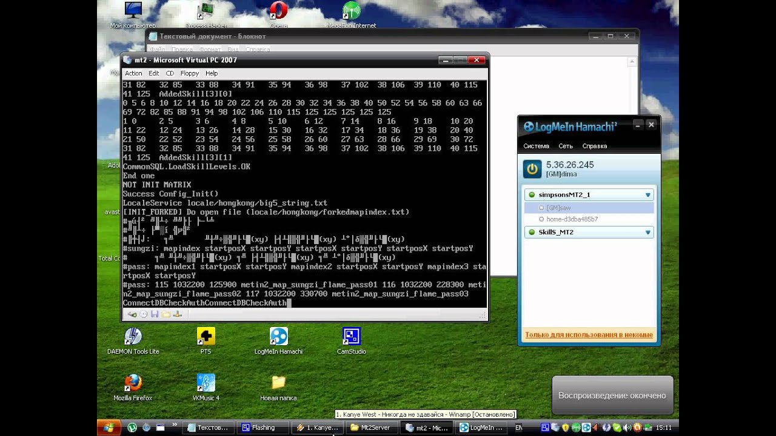Switch to the Kanye Winamp taskbar button

click(x=317, y=428)
